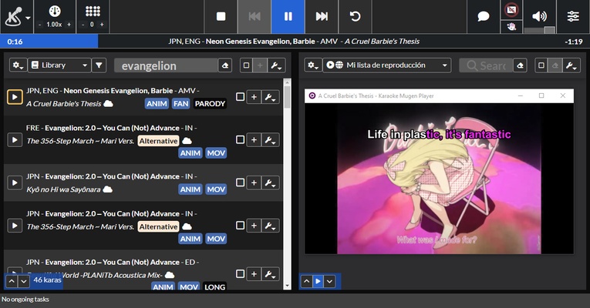Open the playlist panel wrench menu
The image size is (590, 308).
[571, 65]
